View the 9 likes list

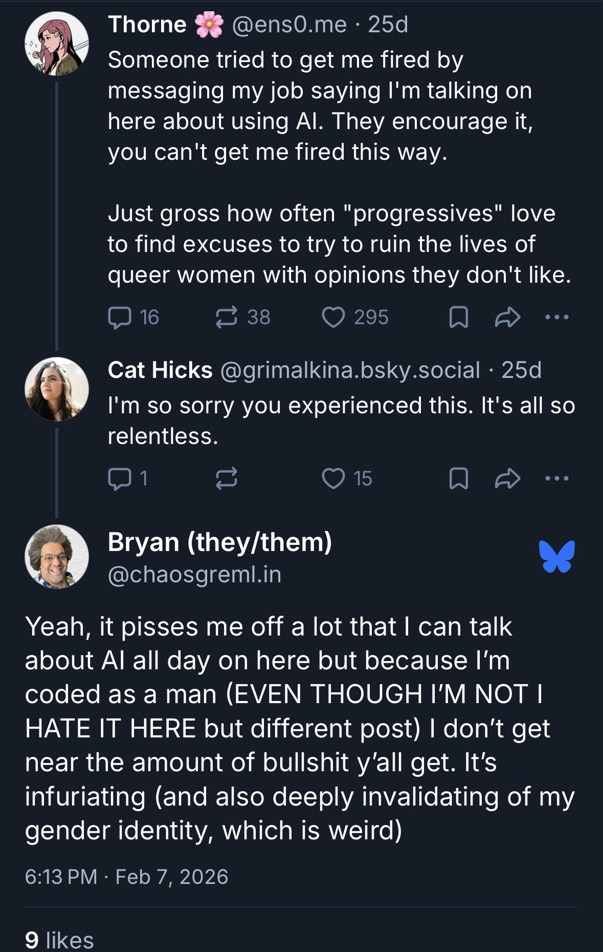(x=59, y=940)
